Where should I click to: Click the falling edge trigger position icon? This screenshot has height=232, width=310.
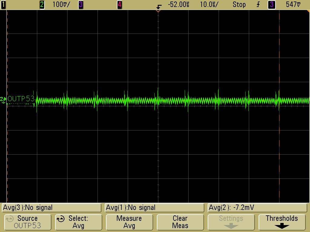click(x=159, y=7)
